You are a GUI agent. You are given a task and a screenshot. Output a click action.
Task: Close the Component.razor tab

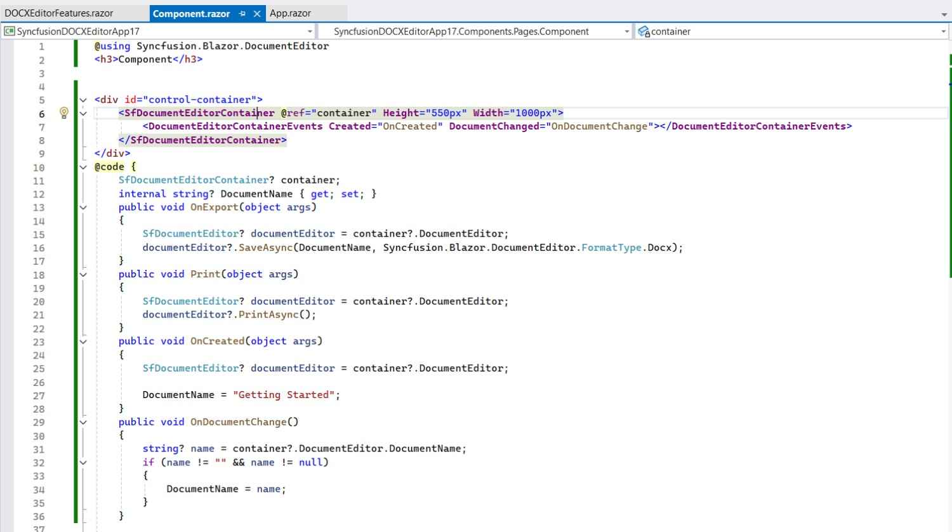256,13
